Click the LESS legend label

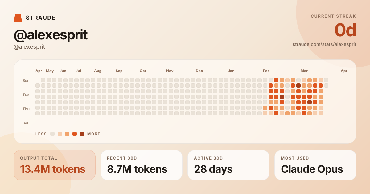click(x=41, y=134)
